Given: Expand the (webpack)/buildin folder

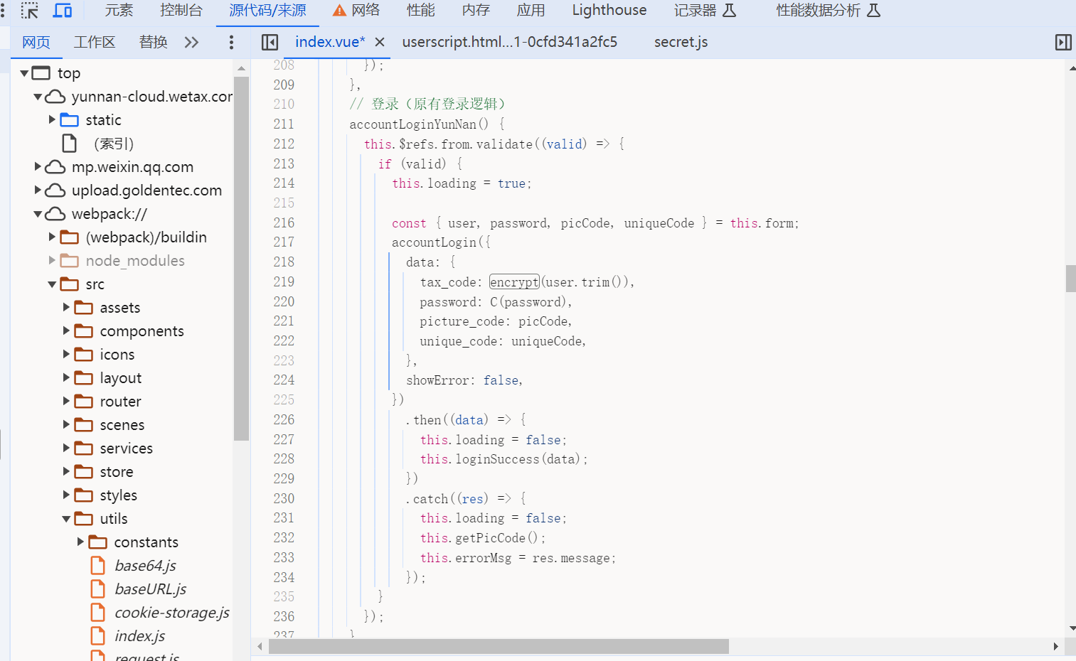Looking at the screenshot, I should click(x=52, y=237).
